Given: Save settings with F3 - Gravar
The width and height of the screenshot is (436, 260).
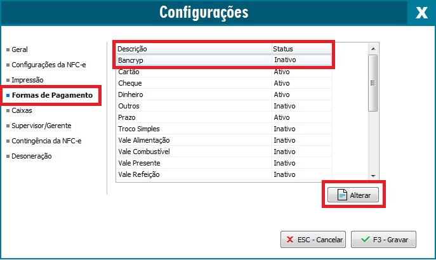Looking at the screenshot, I should pos(383,240).
